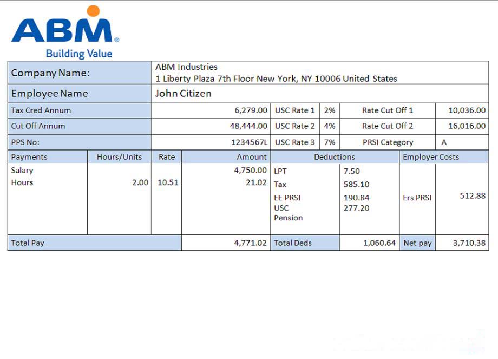Select the employee name John Citizen
This screenshot has width=498, height=359.
pos(183,93)
